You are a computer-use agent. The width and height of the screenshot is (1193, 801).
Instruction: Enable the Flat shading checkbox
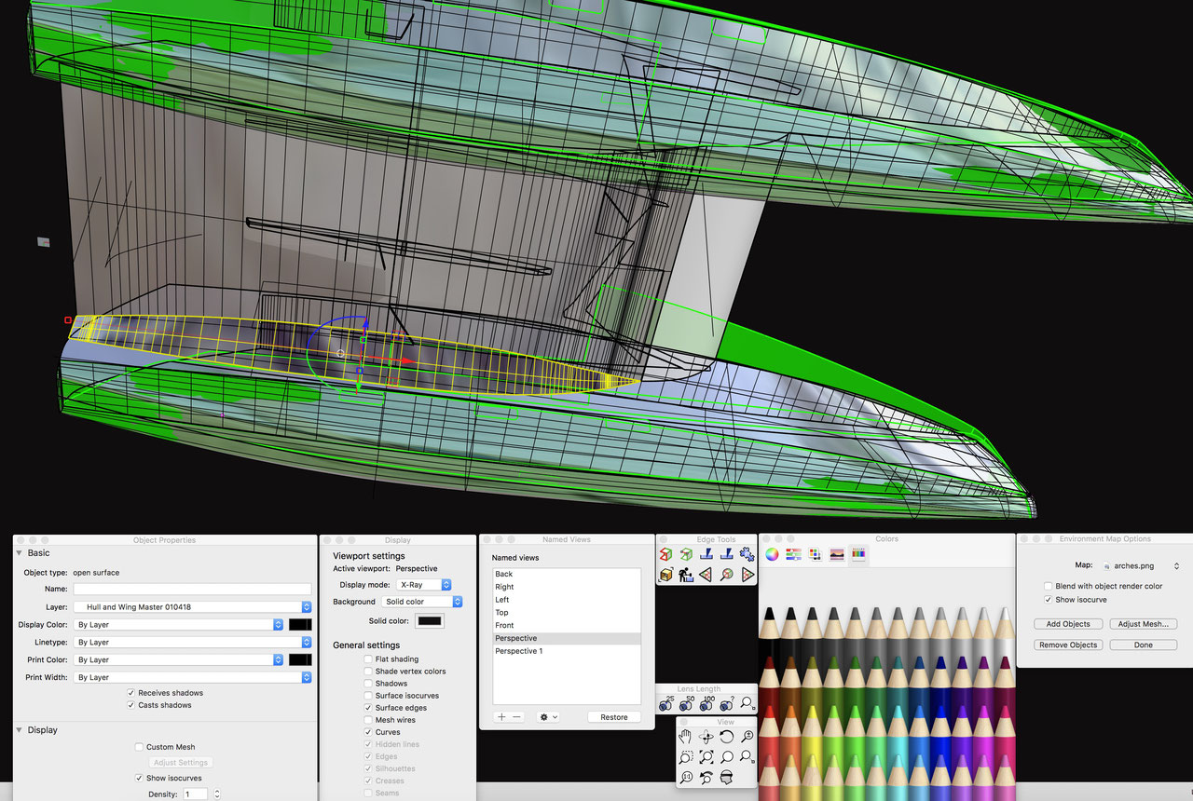pyautogui.click(x=369, y=659)
